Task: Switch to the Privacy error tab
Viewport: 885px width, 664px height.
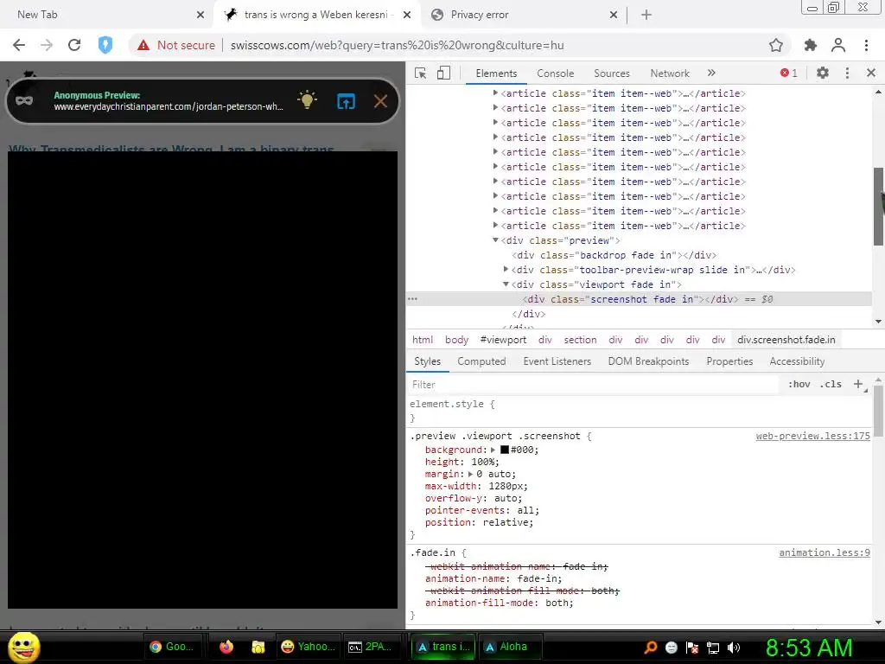Action: point(479,15)
